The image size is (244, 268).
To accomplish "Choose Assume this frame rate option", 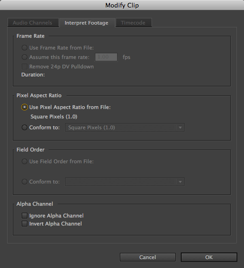I will [x=25, y=57].
